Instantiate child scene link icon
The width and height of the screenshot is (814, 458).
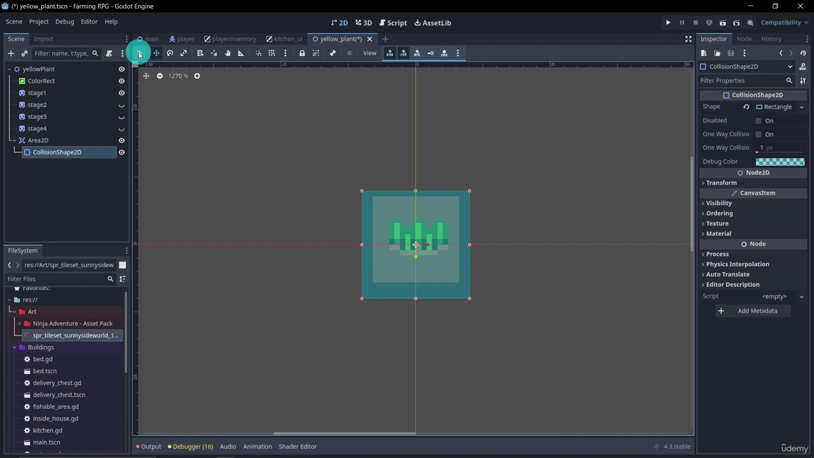[24, 53]
